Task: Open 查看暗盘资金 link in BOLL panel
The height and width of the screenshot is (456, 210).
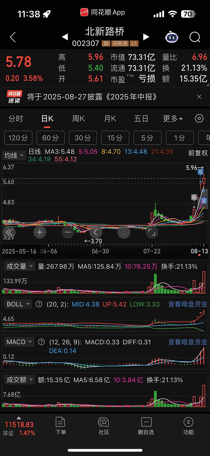Action: [188, 304]
